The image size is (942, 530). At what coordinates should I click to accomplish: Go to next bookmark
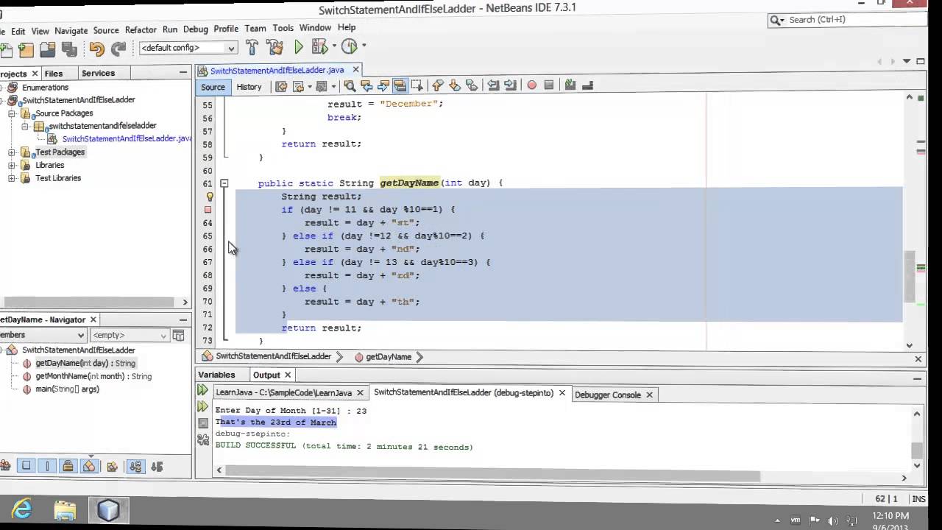coord(455,86)
